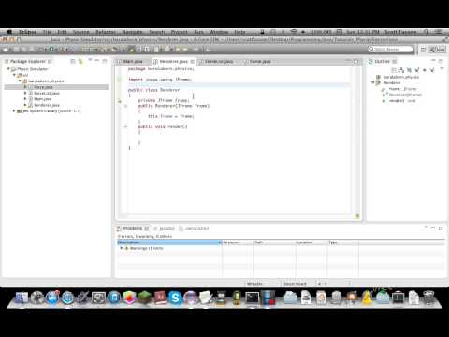The image size is (449, 337).
Task: Open Notification Center in menu bar
Action: click(x=438, y=32)
